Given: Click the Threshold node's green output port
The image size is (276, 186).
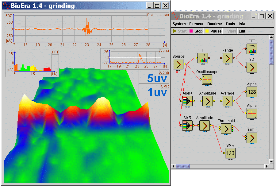Looking at the screenshot, I should pos(232,130).
